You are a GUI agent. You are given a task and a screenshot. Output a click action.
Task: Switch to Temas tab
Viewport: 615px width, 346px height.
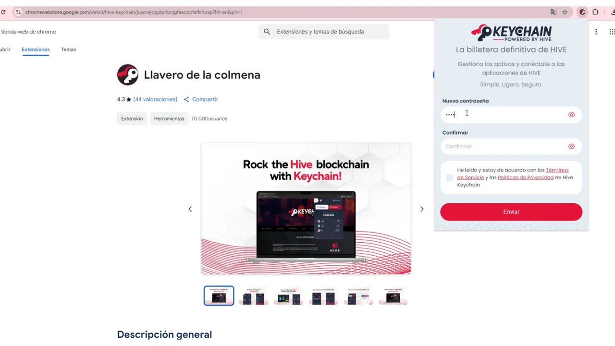[68, 49]
